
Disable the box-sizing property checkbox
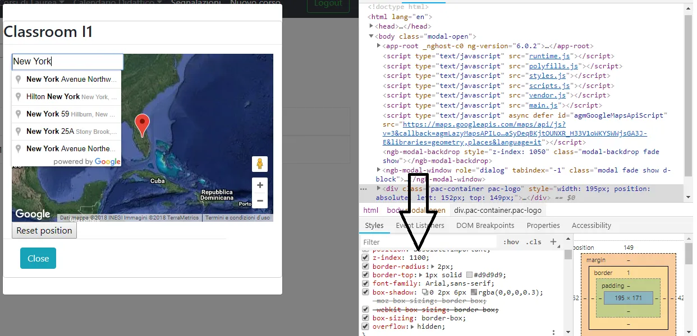pyautogui.click(x=365, y=318)
